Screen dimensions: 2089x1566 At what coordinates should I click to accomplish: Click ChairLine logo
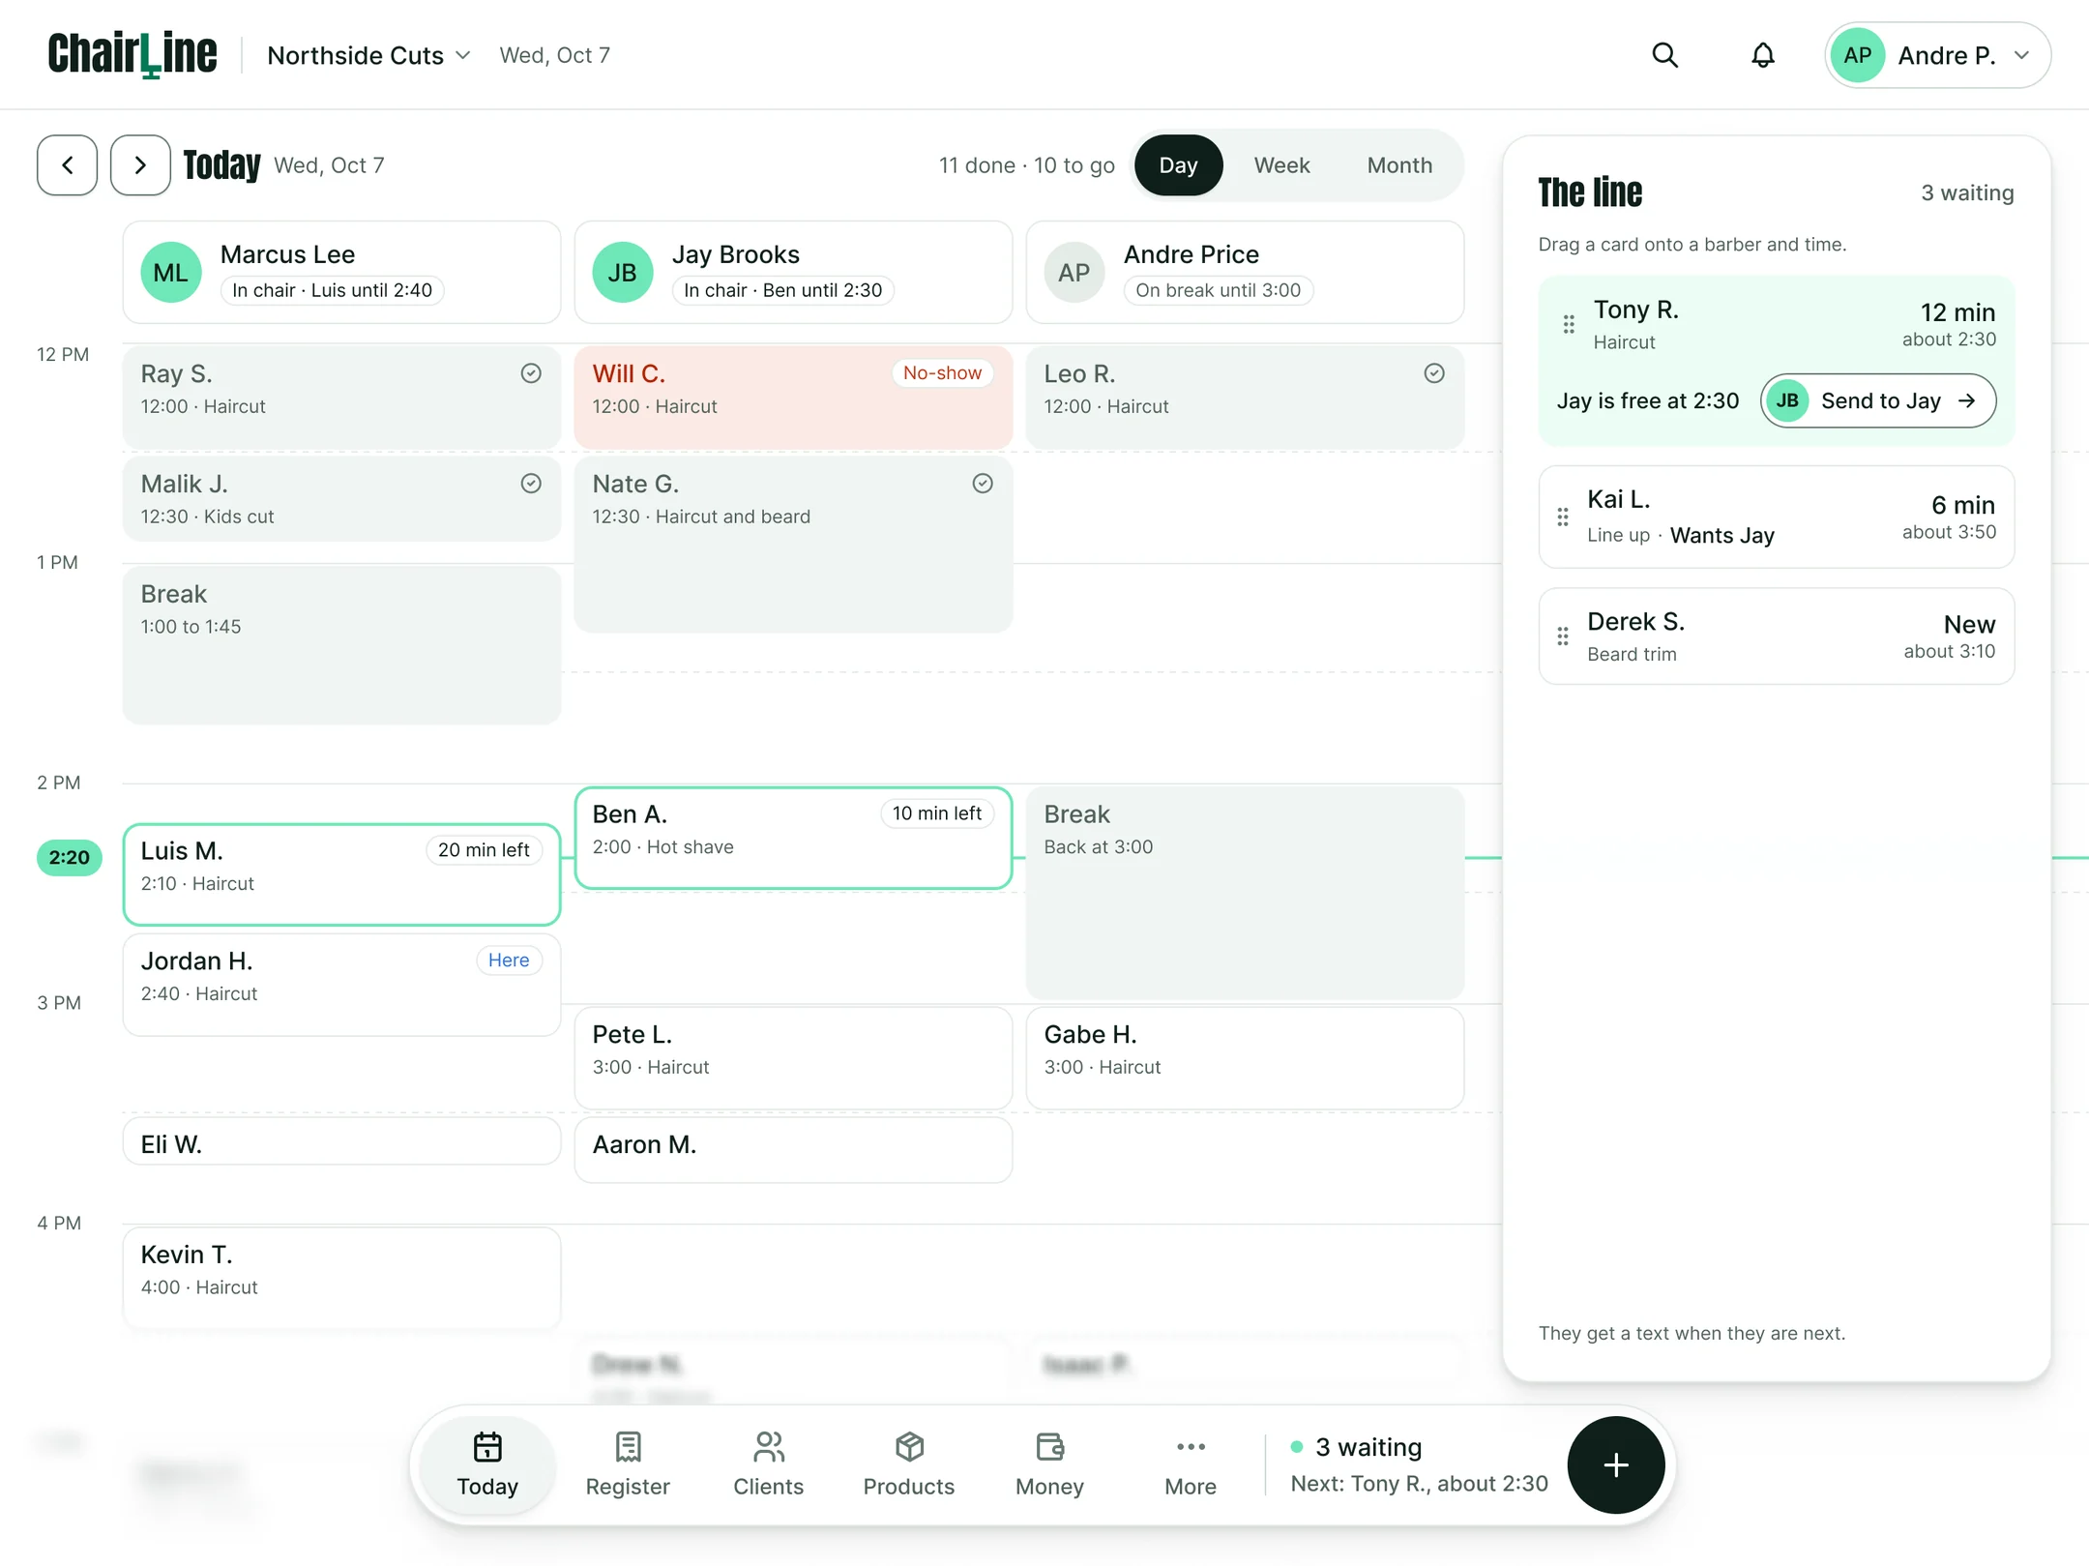(x=132, y=54)
